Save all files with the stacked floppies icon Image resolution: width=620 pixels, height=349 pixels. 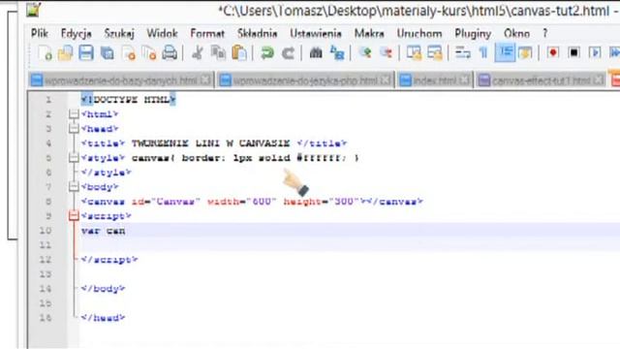click(x=108, y=52)
